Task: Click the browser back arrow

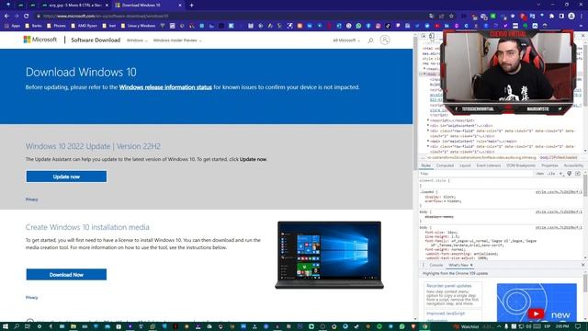Action: [x=6, y=16]
